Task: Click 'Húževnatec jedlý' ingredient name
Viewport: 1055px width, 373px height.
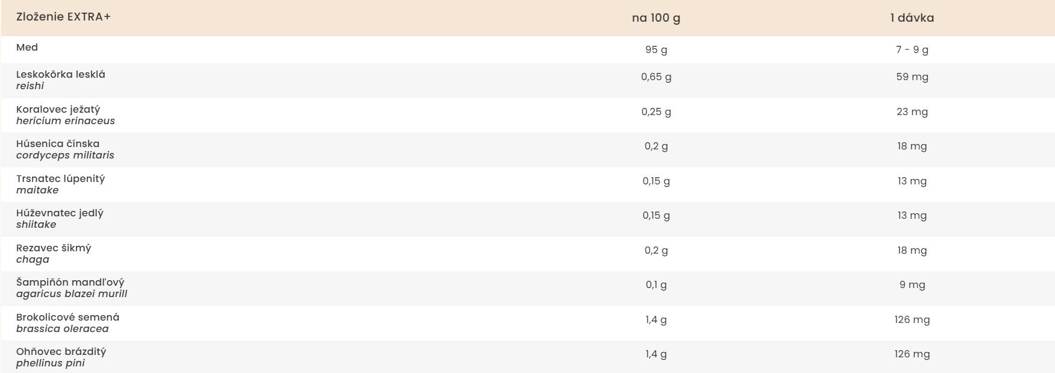Action: (x=60, y=213)
